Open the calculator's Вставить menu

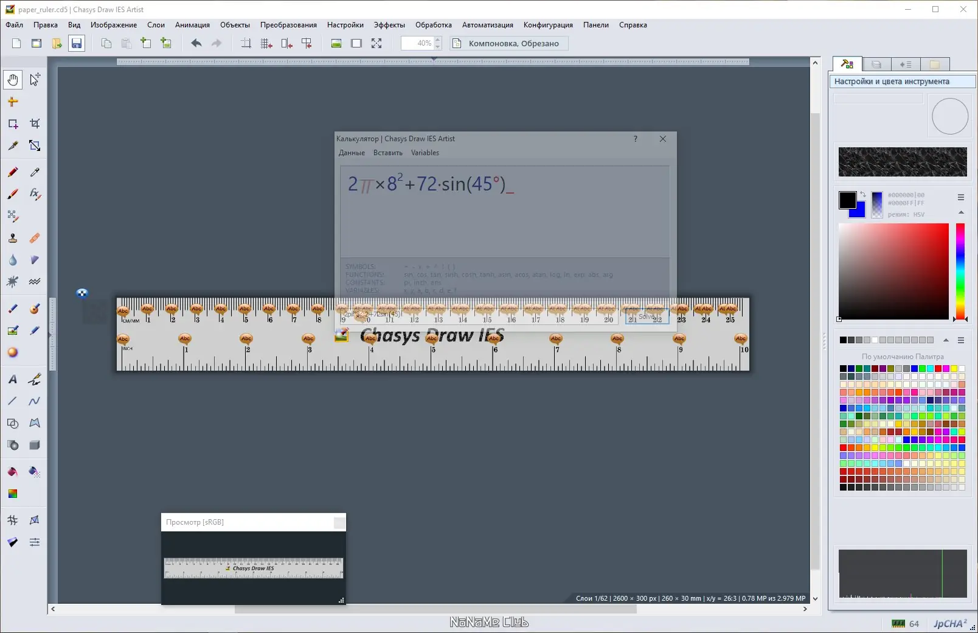(x=388, y=153)
